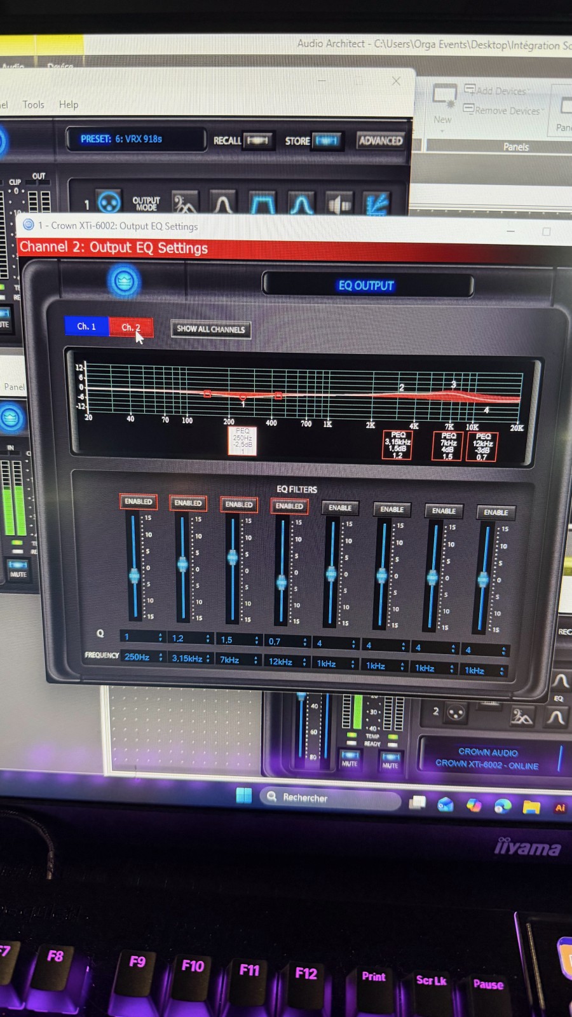Viewport: 572px width, 1017px height.
Task: Open channel 2 EQ curve icon
Action: [556, 718]
